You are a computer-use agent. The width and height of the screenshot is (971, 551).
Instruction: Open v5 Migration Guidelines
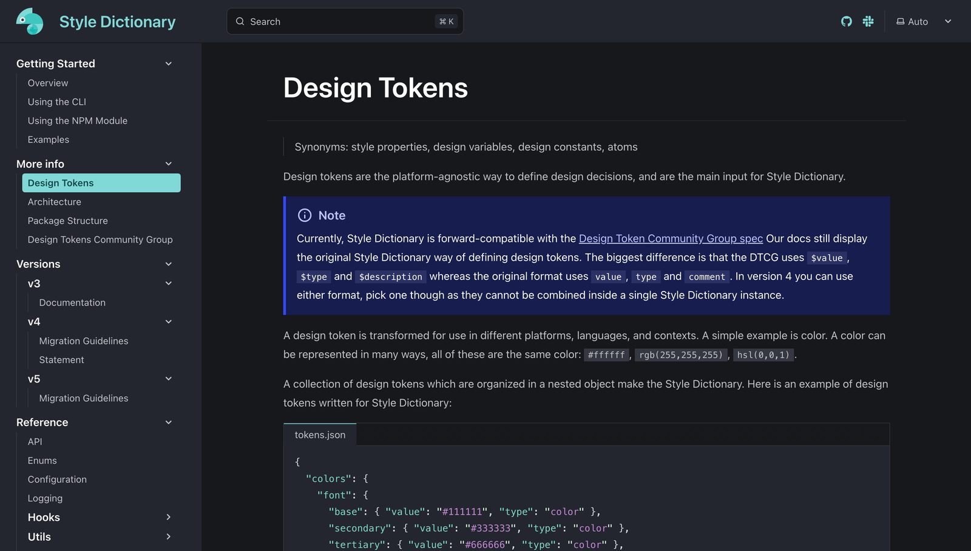coord(84,398)
